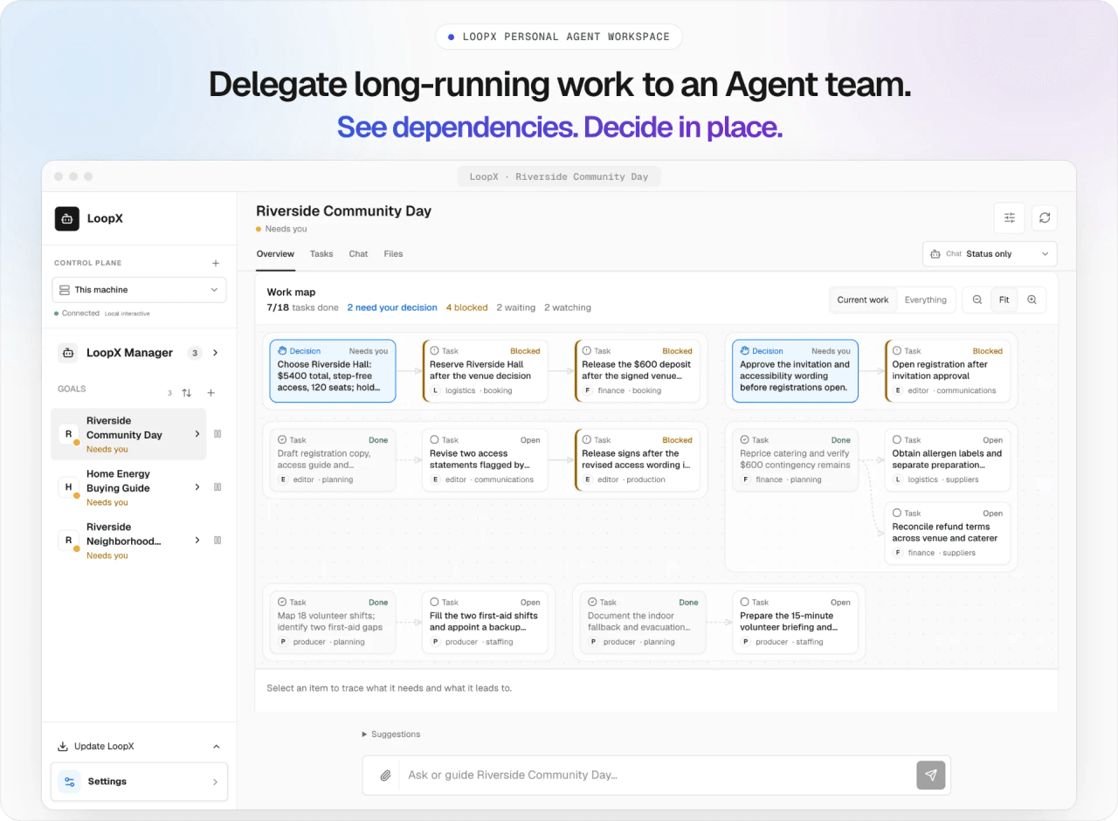Open the Tasks tab
This screenshot has height=821, width=1118.
click(x=321, y=254)
